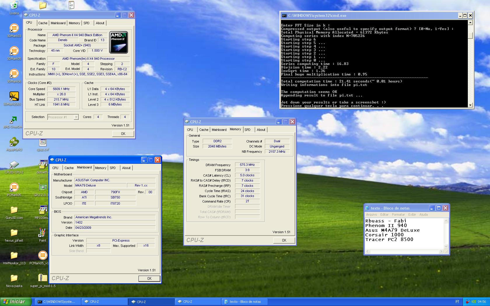Viewport: 490px width, 306px height.
Task: Select the PCMark05 desktop shortcut
Action: pos(14,189)
